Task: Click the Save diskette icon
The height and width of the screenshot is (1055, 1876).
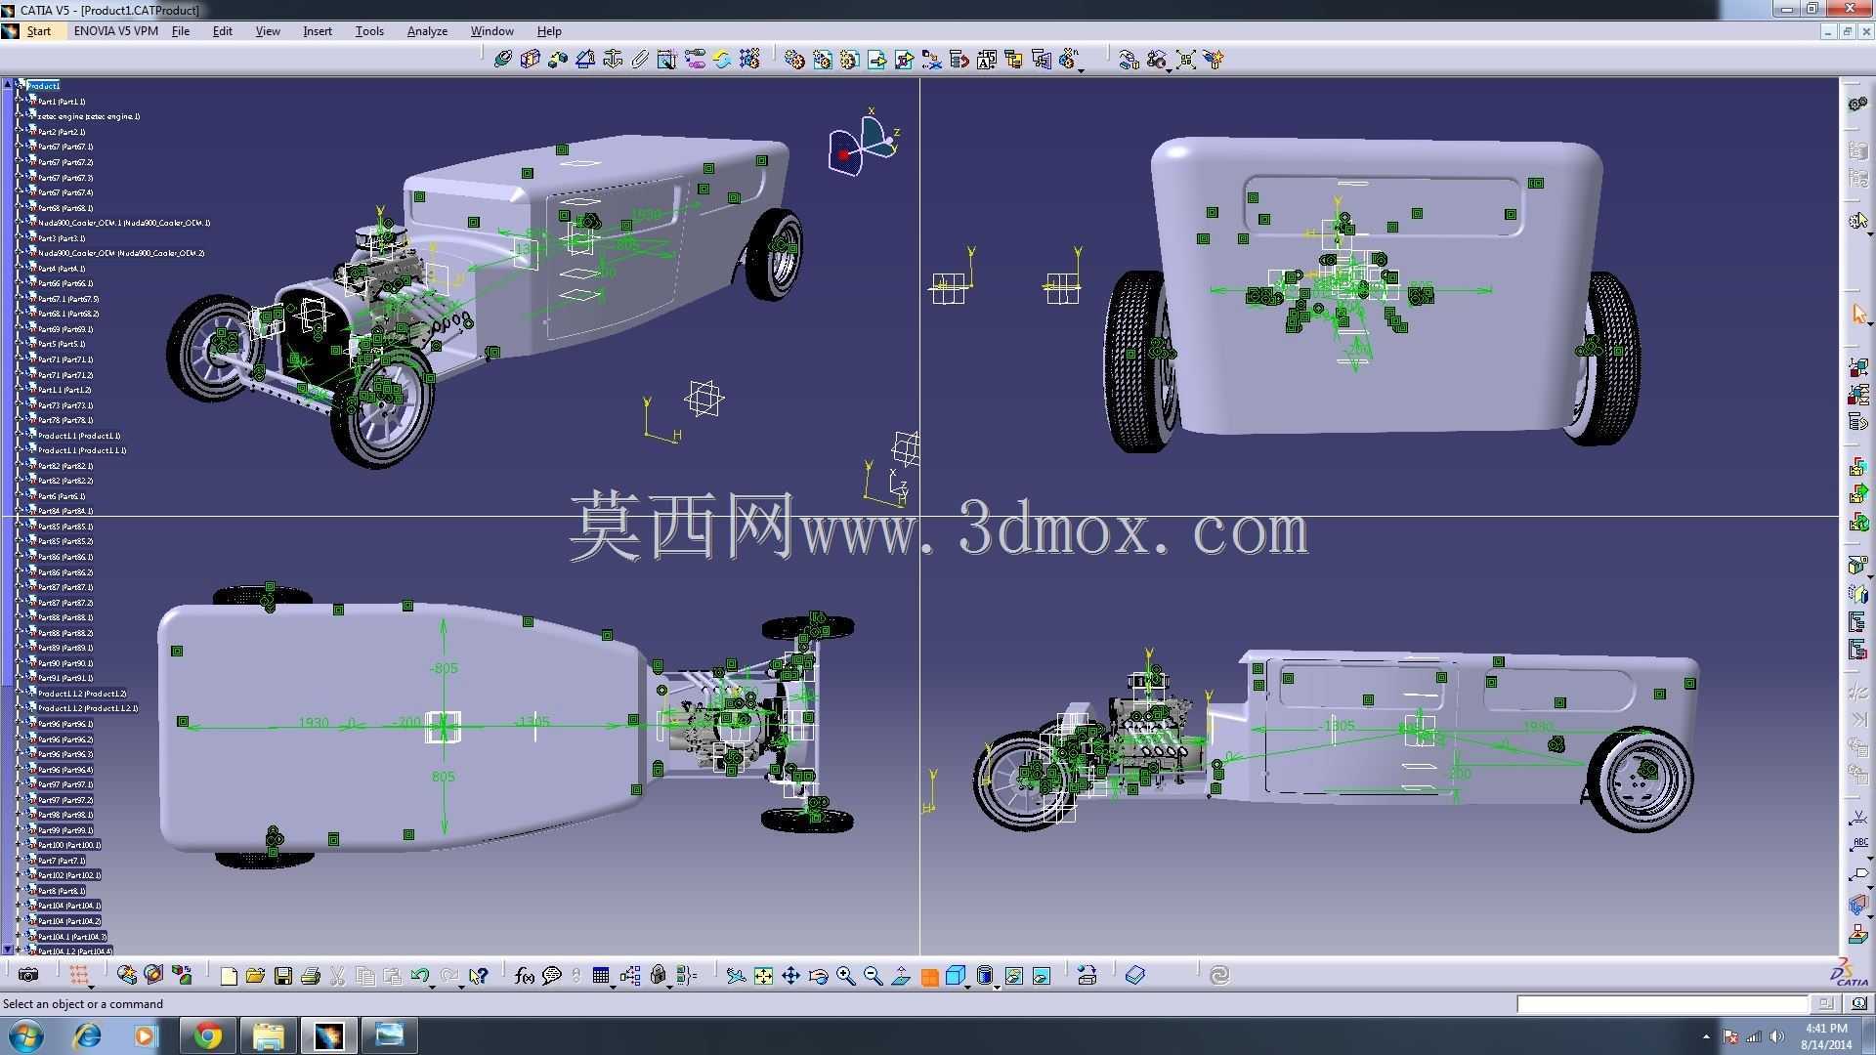Action: pyautogui.click(x=283, y=975)
